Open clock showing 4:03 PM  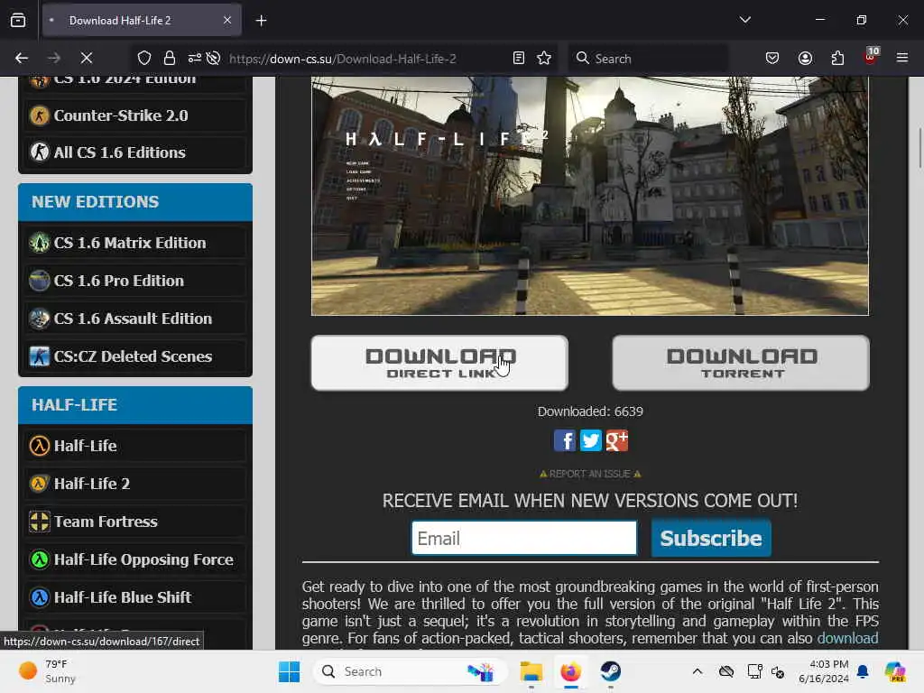point(823,671)
